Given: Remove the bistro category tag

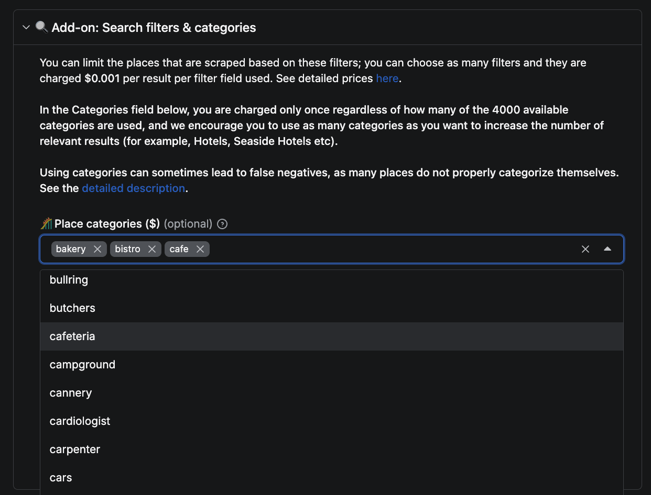Looking at the screenshot, I should pyautogui.click(x=152, y=249).
